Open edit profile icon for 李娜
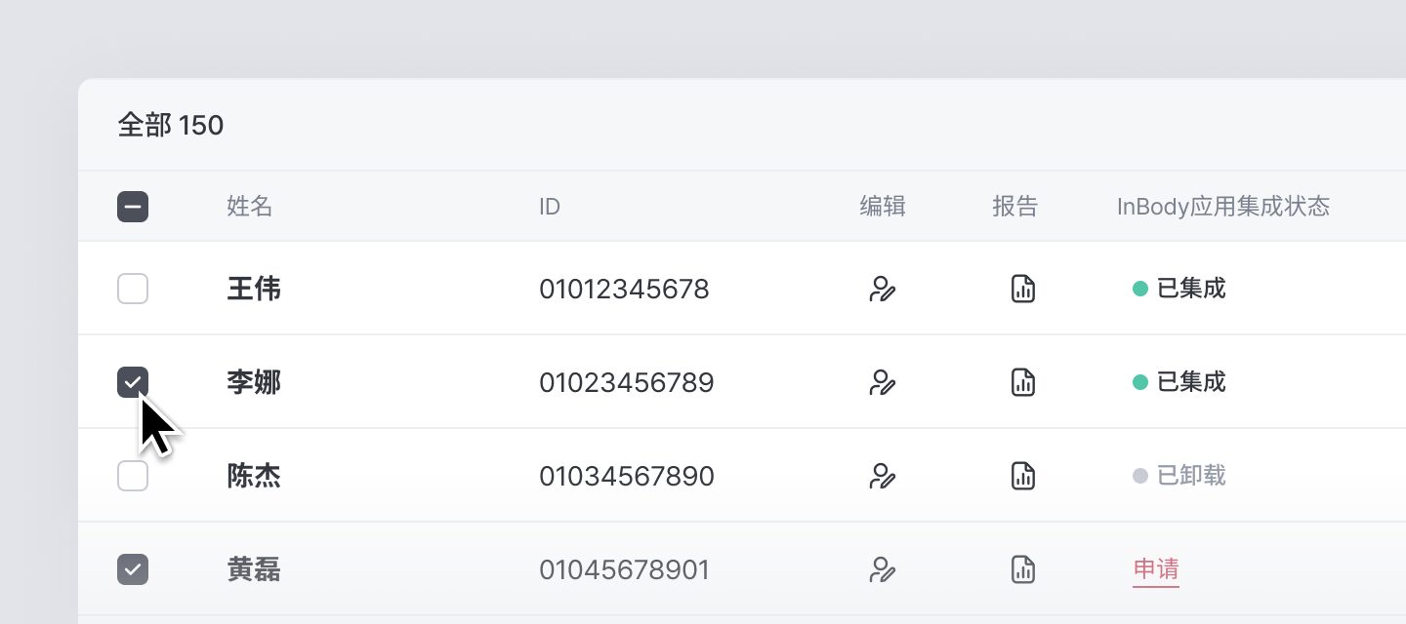Image resolution: width=1406 pixels, height=624 pixels. click(883, 382)
